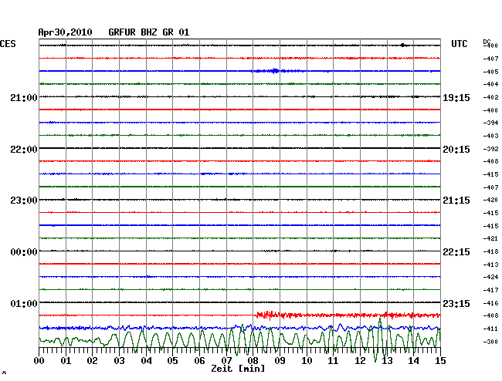This screenshot has width=502, height=381.
Task: Click the 19:15 UTC time label
Action: [x=456, y=98]
